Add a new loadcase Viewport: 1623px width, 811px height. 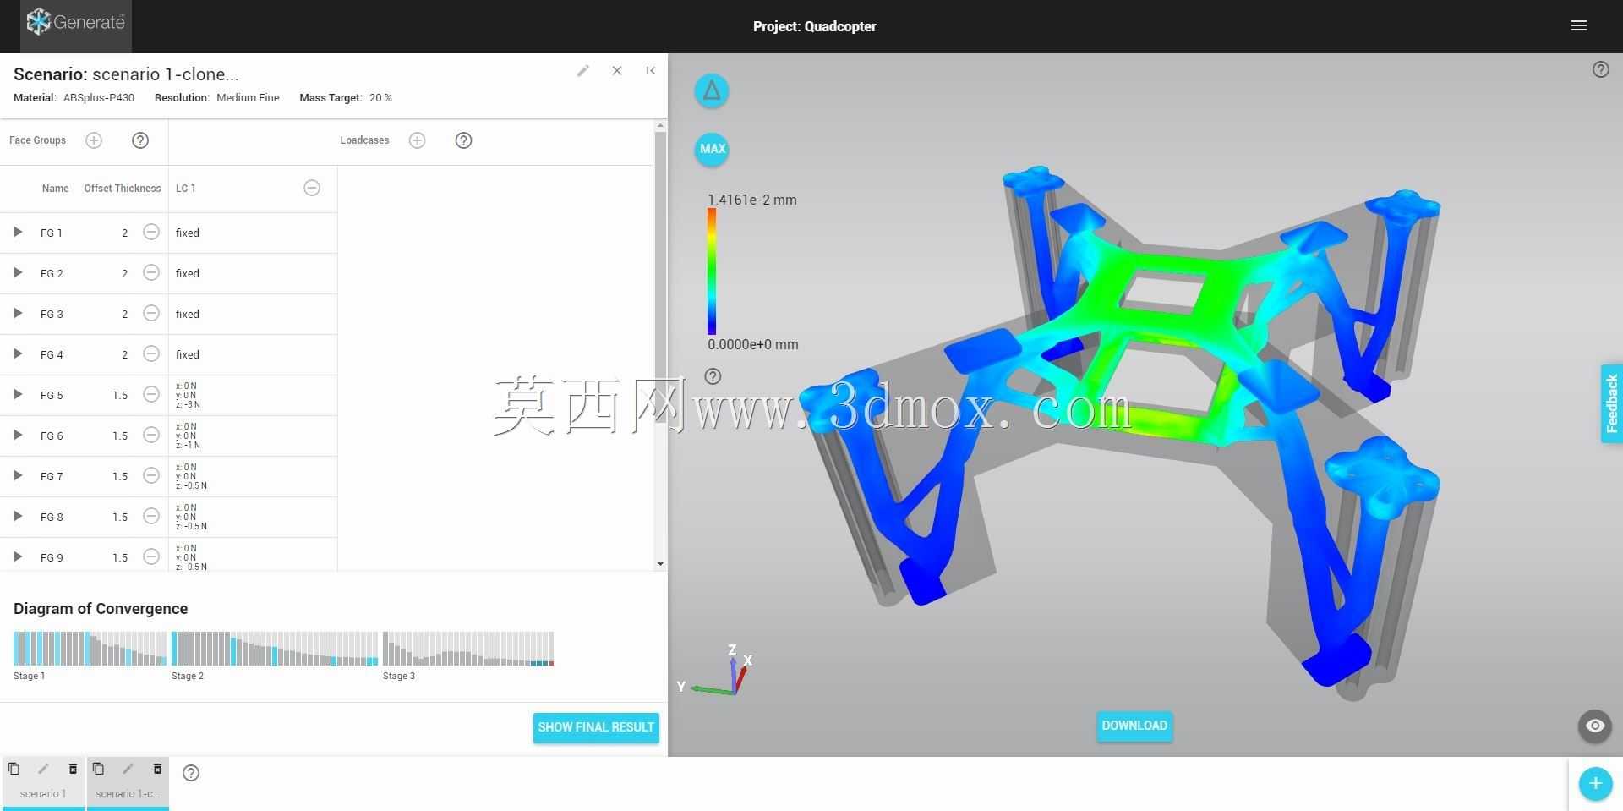(417, 140)
